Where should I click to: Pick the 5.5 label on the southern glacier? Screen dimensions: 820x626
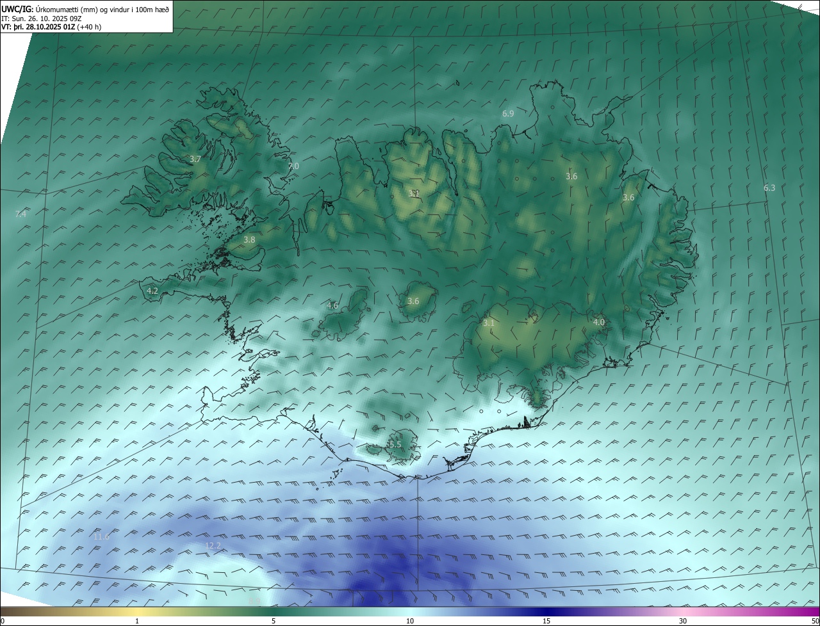[395, 444]
